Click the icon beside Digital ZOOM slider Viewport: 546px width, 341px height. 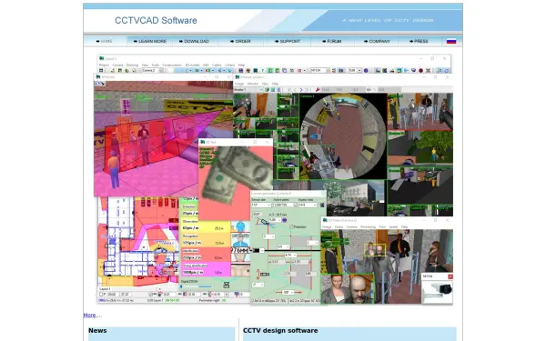click(227, 285)
